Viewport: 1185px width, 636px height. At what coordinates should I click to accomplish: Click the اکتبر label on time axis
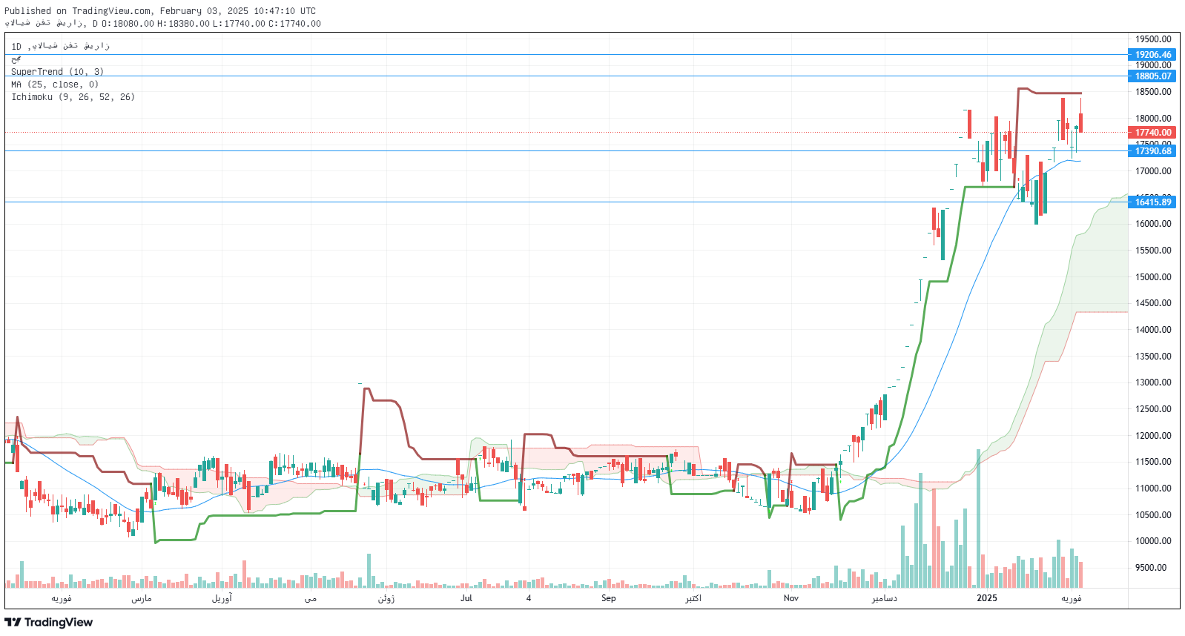coord(693,598)
